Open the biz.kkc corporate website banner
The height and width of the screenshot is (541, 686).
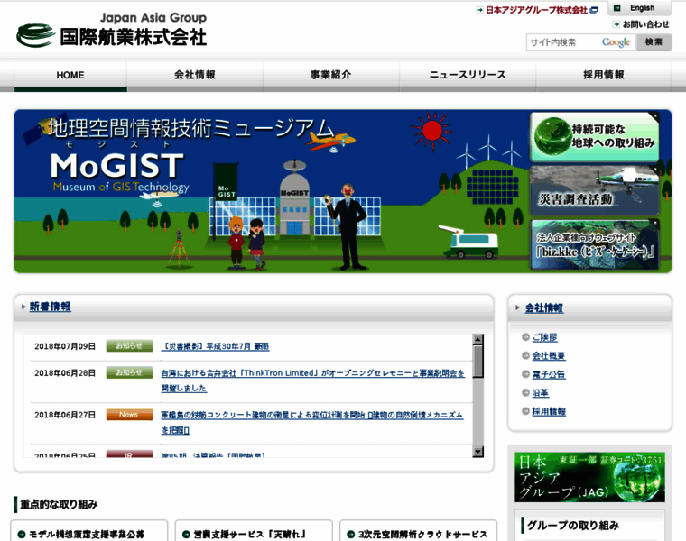(594, 244)
